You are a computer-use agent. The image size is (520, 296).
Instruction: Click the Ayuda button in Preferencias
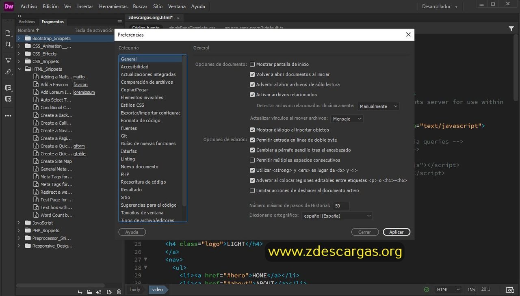132,232
